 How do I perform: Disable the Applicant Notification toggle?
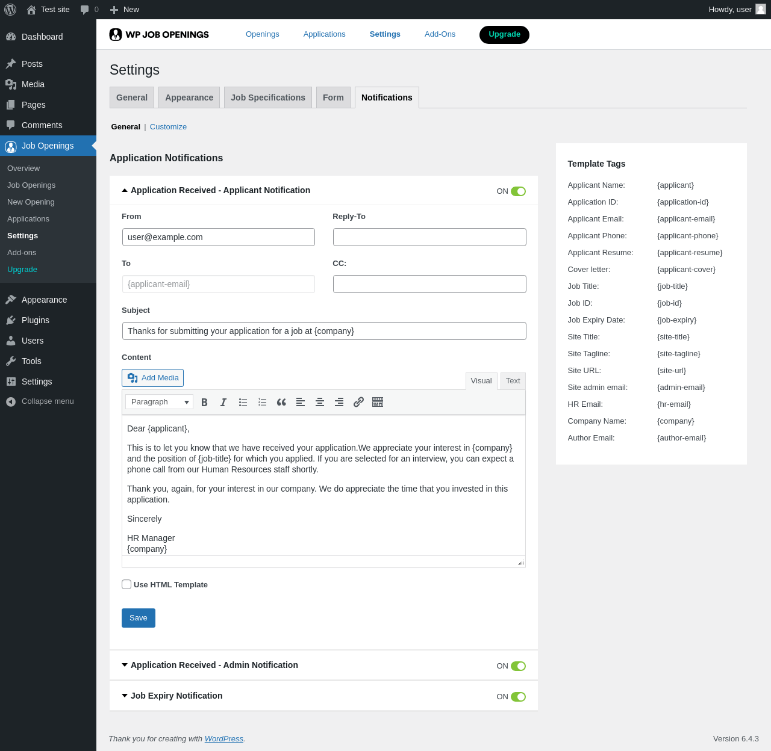518,191
